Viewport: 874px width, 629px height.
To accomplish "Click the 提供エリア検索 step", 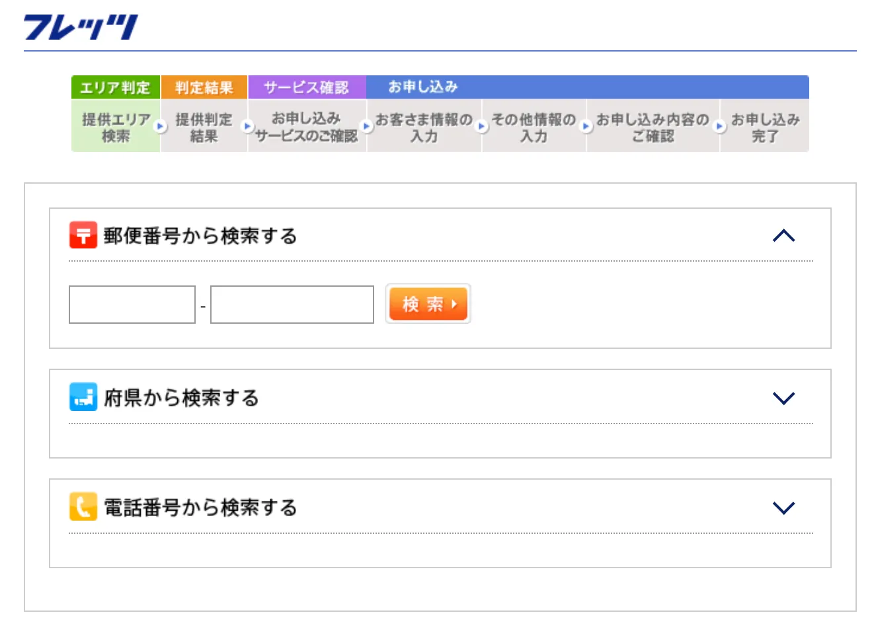I will click(x=116, y=127).
